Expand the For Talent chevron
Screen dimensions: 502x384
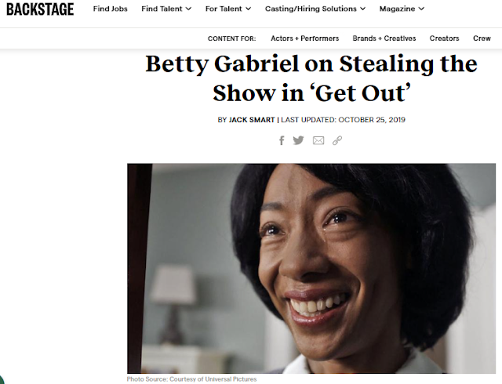click(248, 9)
